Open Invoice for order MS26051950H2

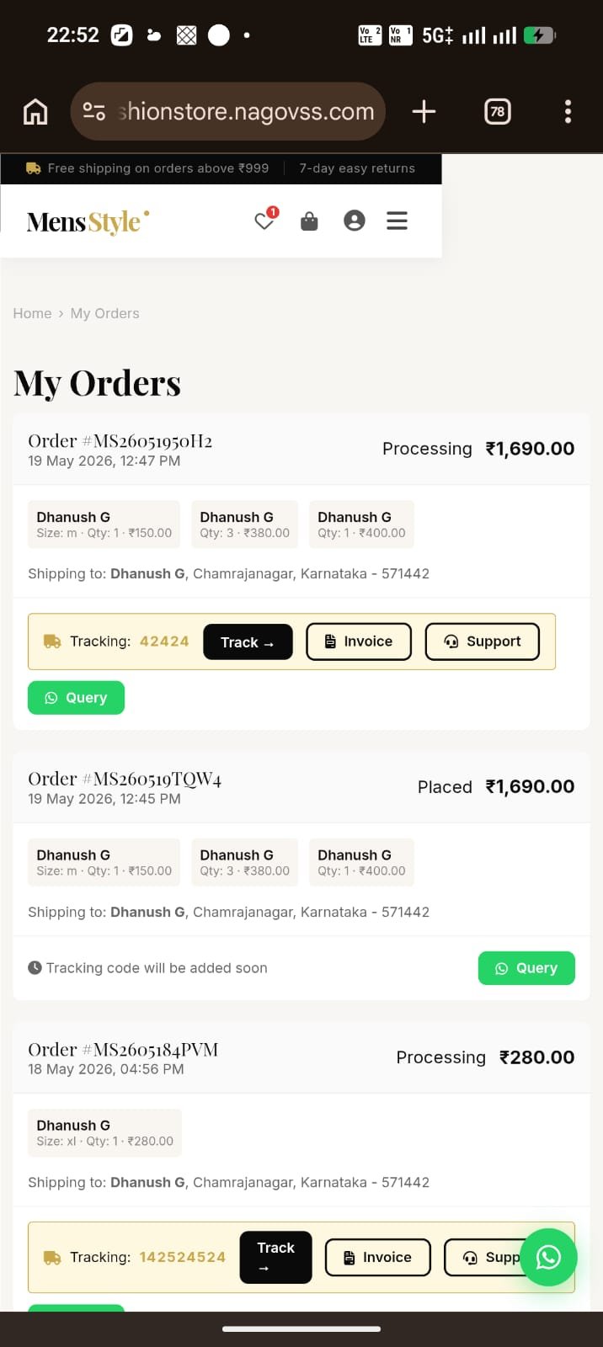pos(359,642)
